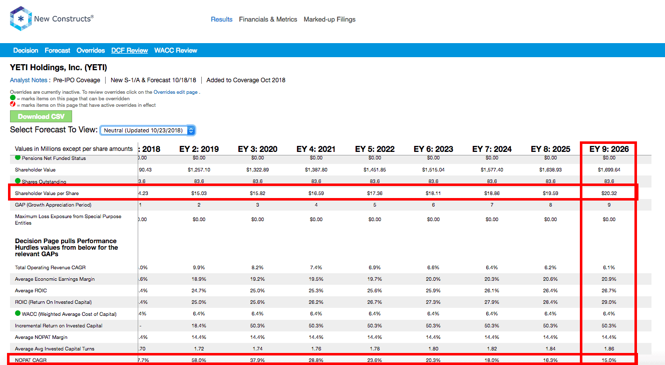Screen dimensions: 665x365
Task: Go to the Decision page
Action: tap(26, 51)
